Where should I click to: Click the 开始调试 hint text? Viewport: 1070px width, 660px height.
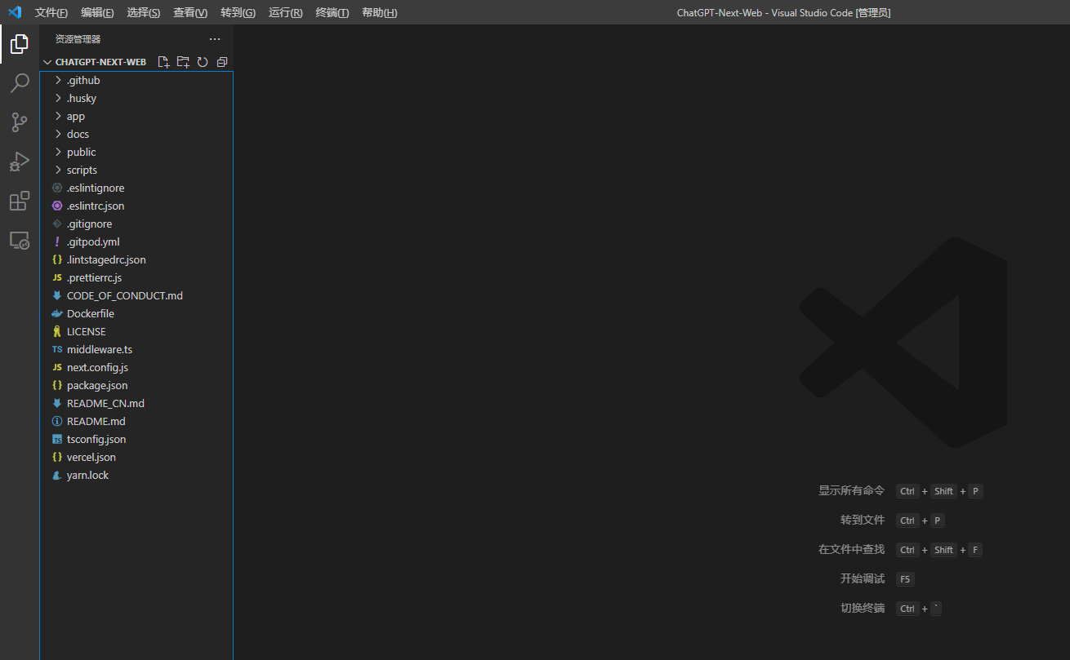(x=863, y=578)
